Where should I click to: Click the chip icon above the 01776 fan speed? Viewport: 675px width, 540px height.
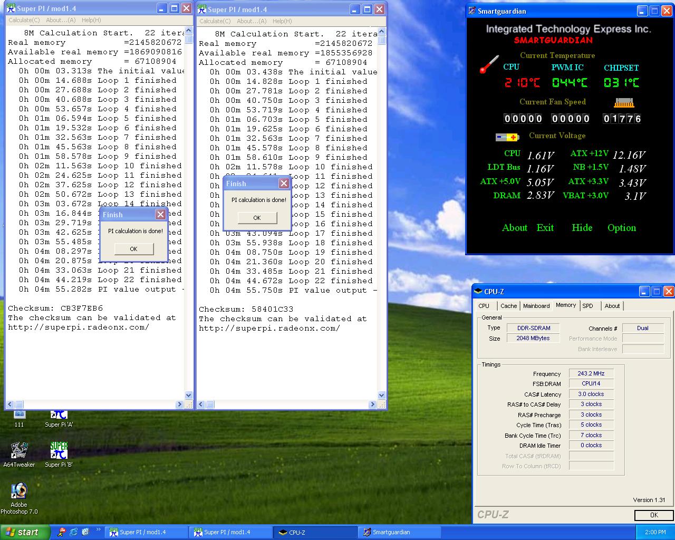[624, 103]
